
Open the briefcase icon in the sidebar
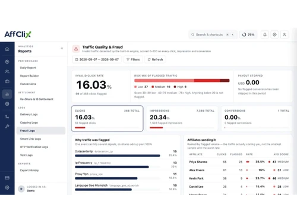(7, 81)
